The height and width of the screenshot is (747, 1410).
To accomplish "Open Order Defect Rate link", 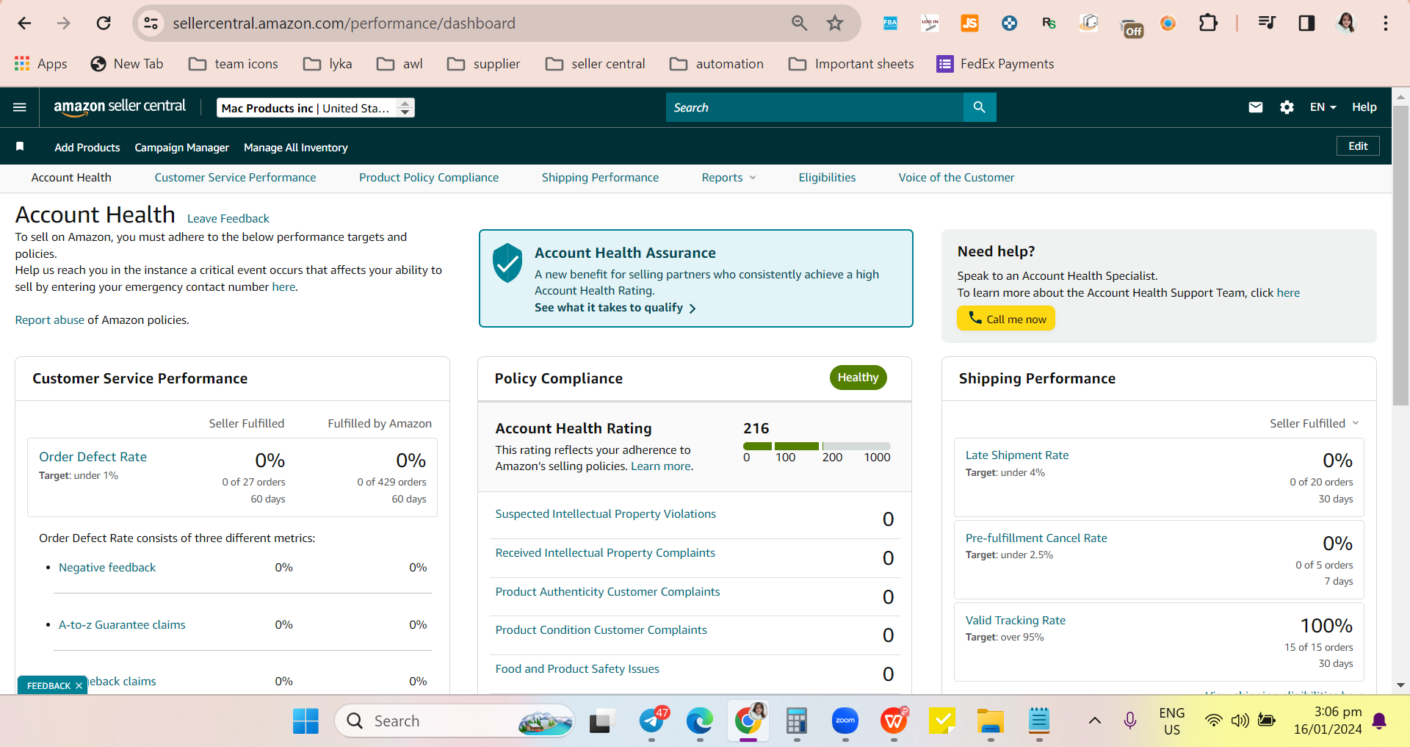I will pyautogui.click(x=93, y=457).
